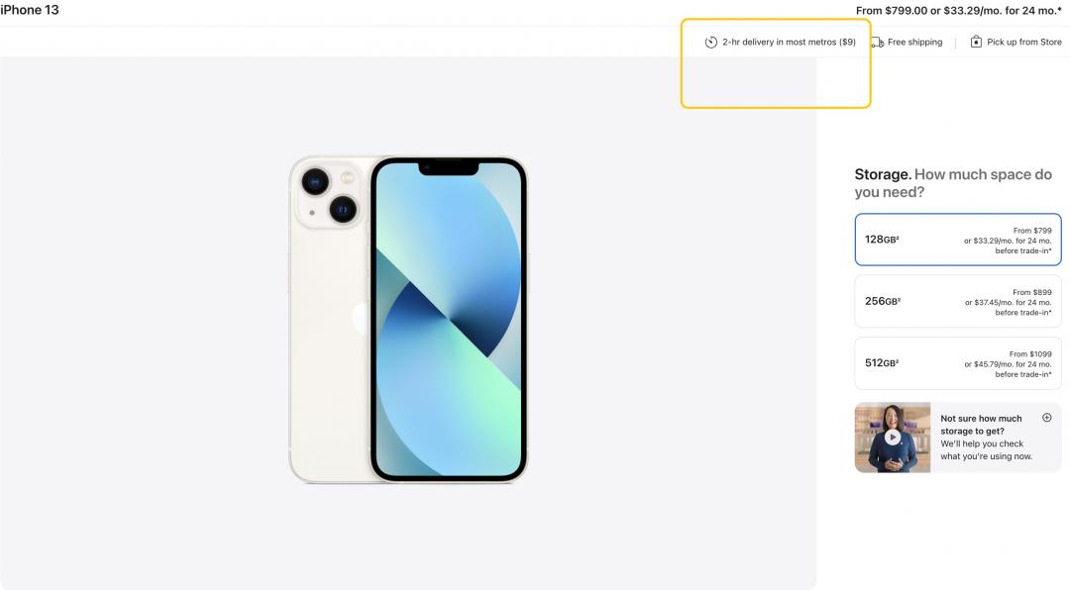Open Free shipping details
Screen dimensions: 1070x590
pyautogui.click(x=915, y=42)
